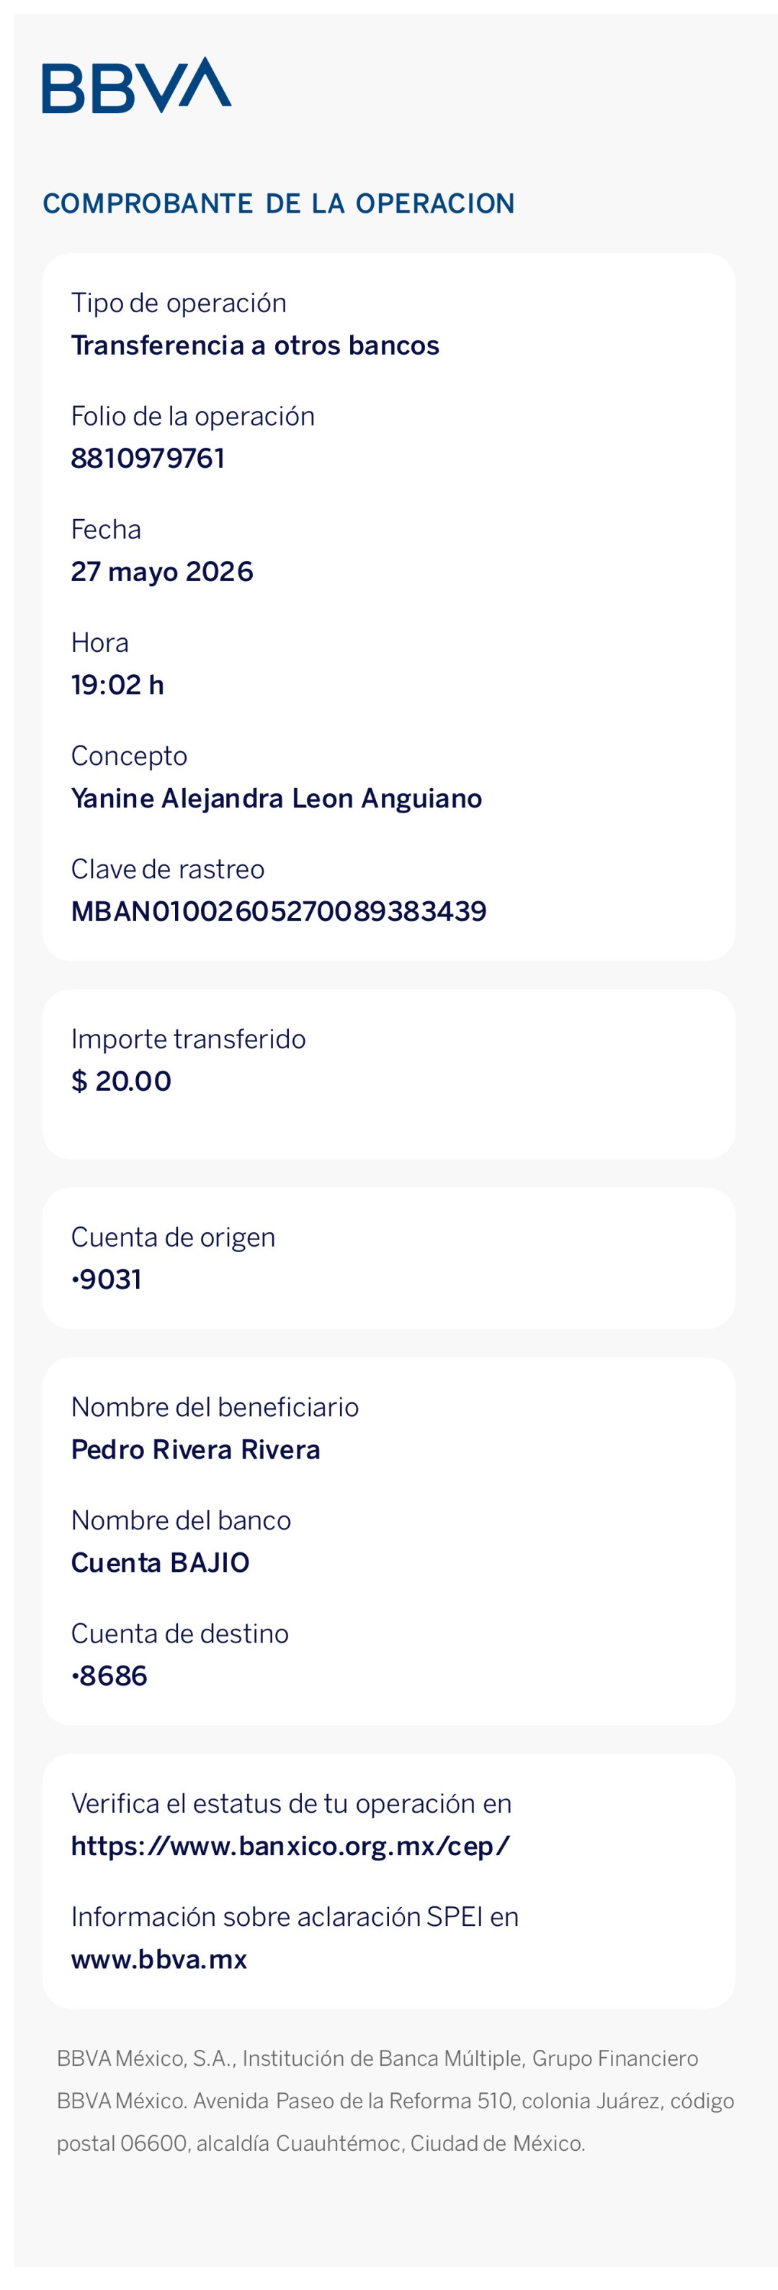Click the destination account ending 8686
The image size is (778, 2290).
click(x=109, y=1676)
